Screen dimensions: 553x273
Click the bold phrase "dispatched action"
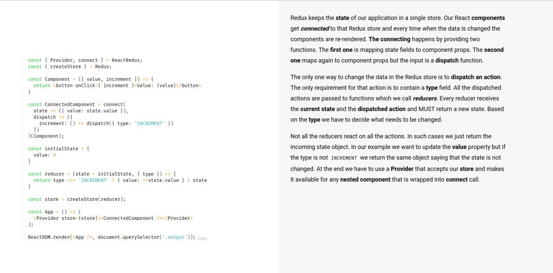coord(381,109)
